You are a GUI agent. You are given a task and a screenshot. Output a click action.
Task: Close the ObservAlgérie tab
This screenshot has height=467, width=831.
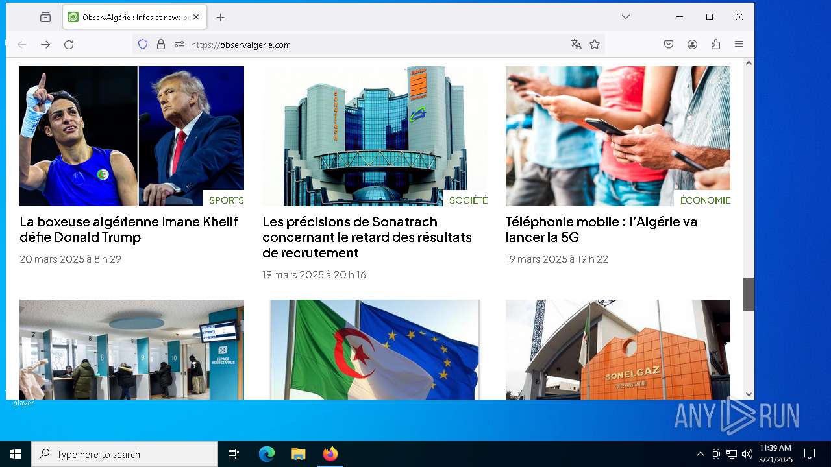click(196, 18)
